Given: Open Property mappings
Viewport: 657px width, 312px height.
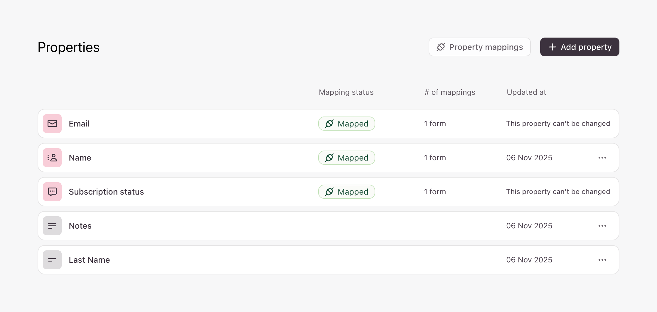Looking at the screenshot, I should (479, 47).
